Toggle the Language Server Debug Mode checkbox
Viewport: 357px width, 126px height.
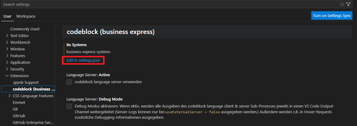pyautogui.click(x=69, y=106)
